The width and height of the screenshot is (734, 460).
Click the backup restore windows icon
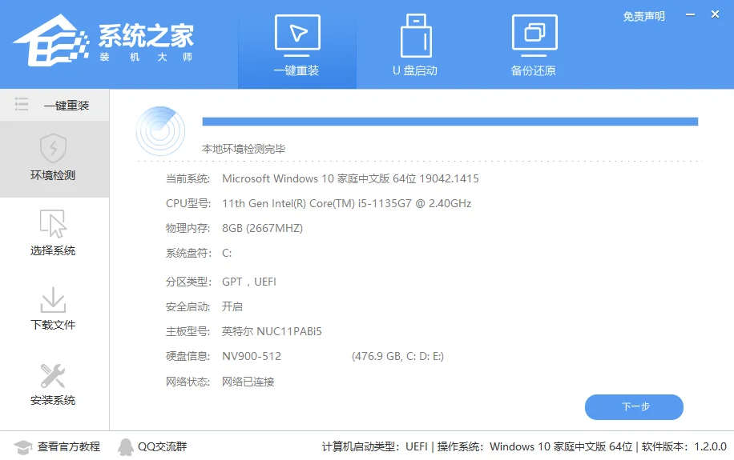pos(534,35)
